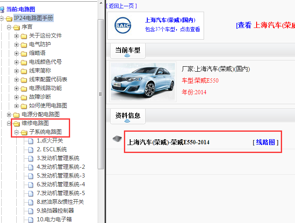
Task: Expand the 故障诊断 node
Action: point(16,97)
